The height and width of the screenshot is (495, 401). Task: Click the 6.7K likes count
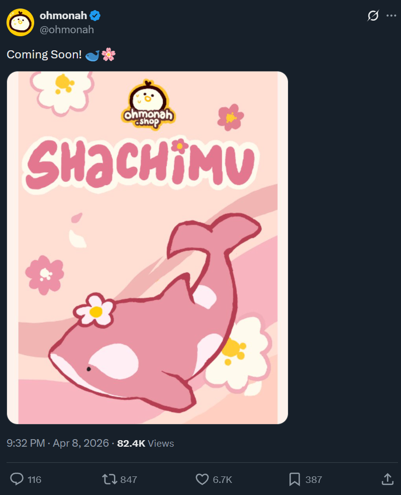pos(222,479)
